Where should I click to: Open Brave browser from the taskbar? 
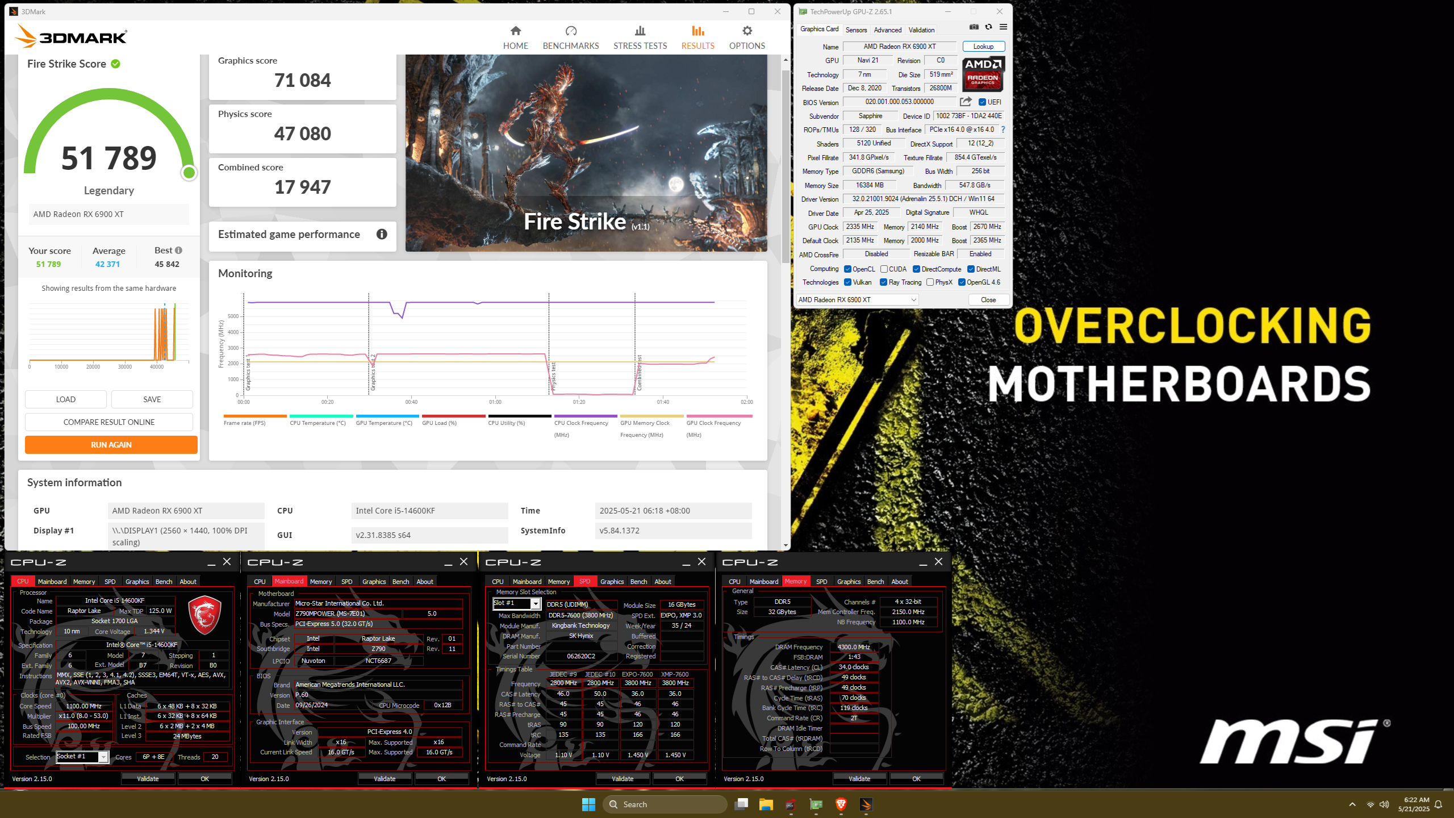click(x=841, y=804)
